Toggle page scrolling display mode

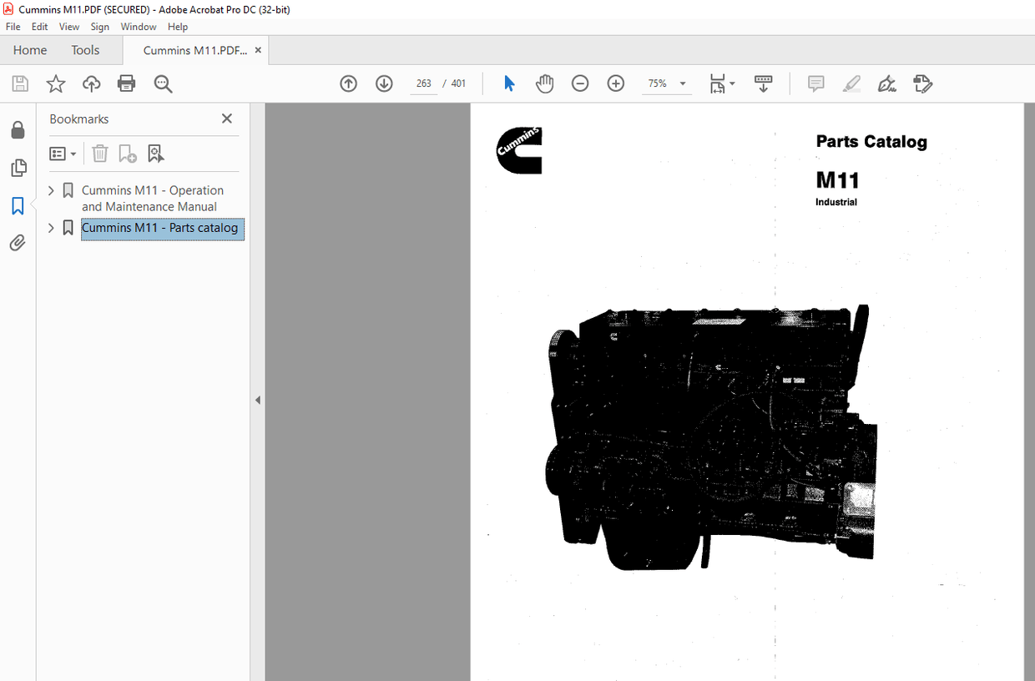(763, 83)
